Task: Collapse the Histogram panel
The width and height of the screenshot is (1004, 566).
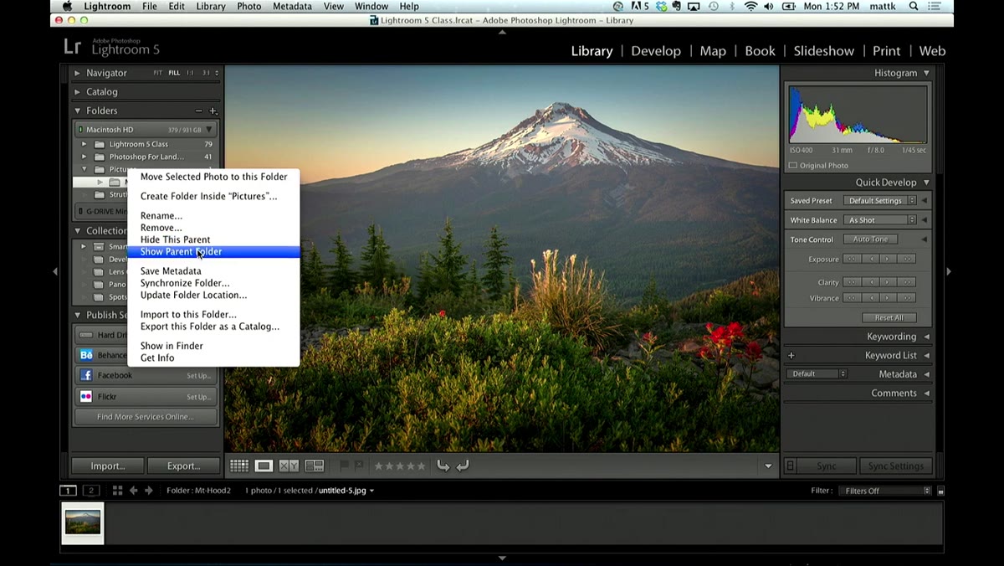Action: 926,73
